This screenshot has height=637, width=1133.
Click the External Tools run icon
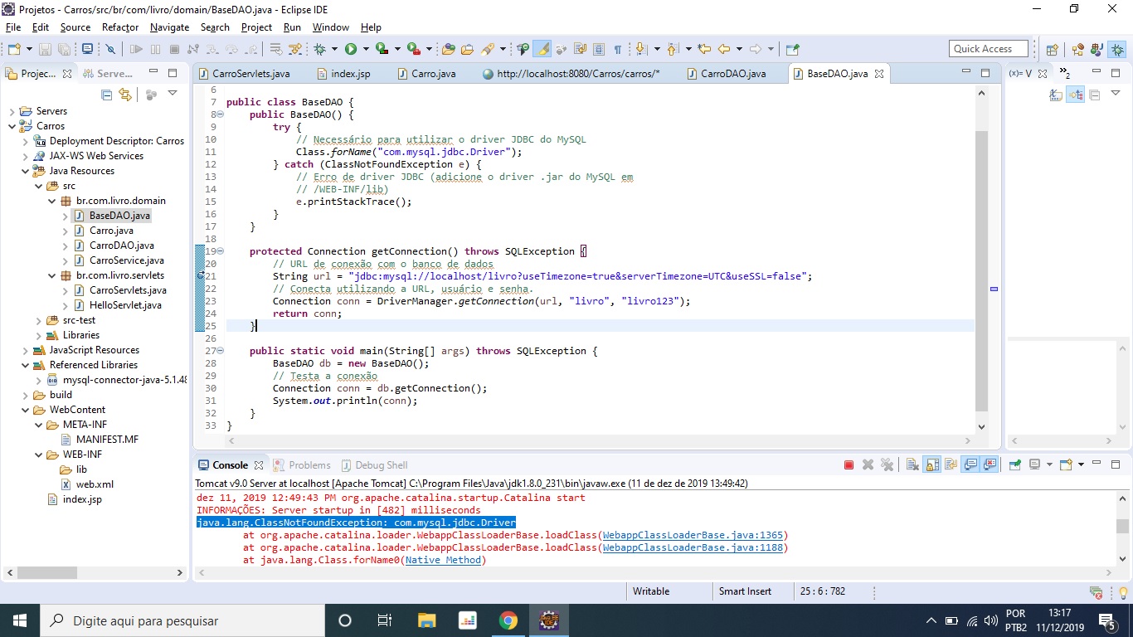[413, 49]
